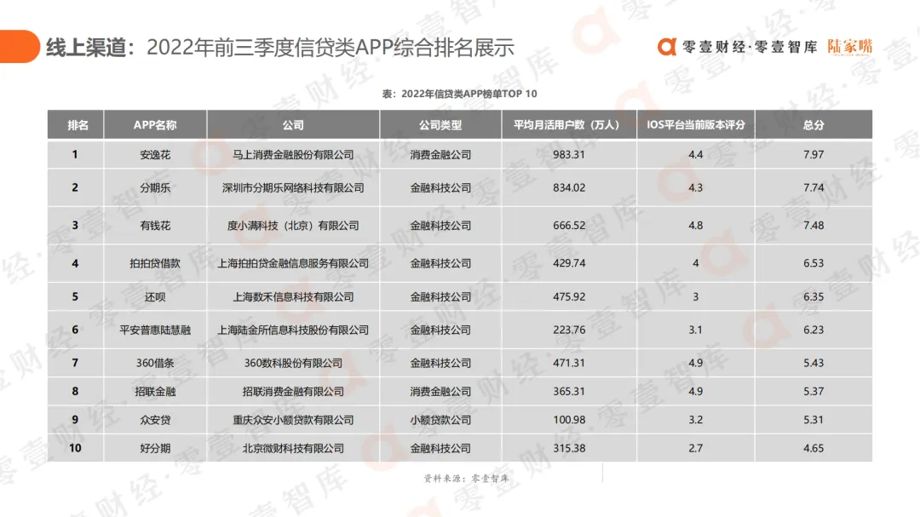Select monthly users value 666.52

click(568, 226)
